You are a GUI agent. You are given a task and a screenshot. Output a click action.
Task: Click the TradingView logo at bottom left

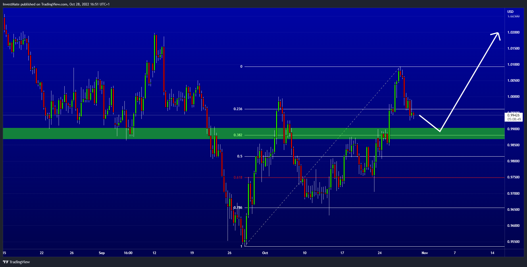16,262
